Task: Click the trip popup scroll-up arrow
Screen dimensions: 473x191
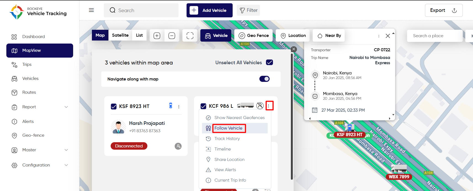Action: [393, 33]
